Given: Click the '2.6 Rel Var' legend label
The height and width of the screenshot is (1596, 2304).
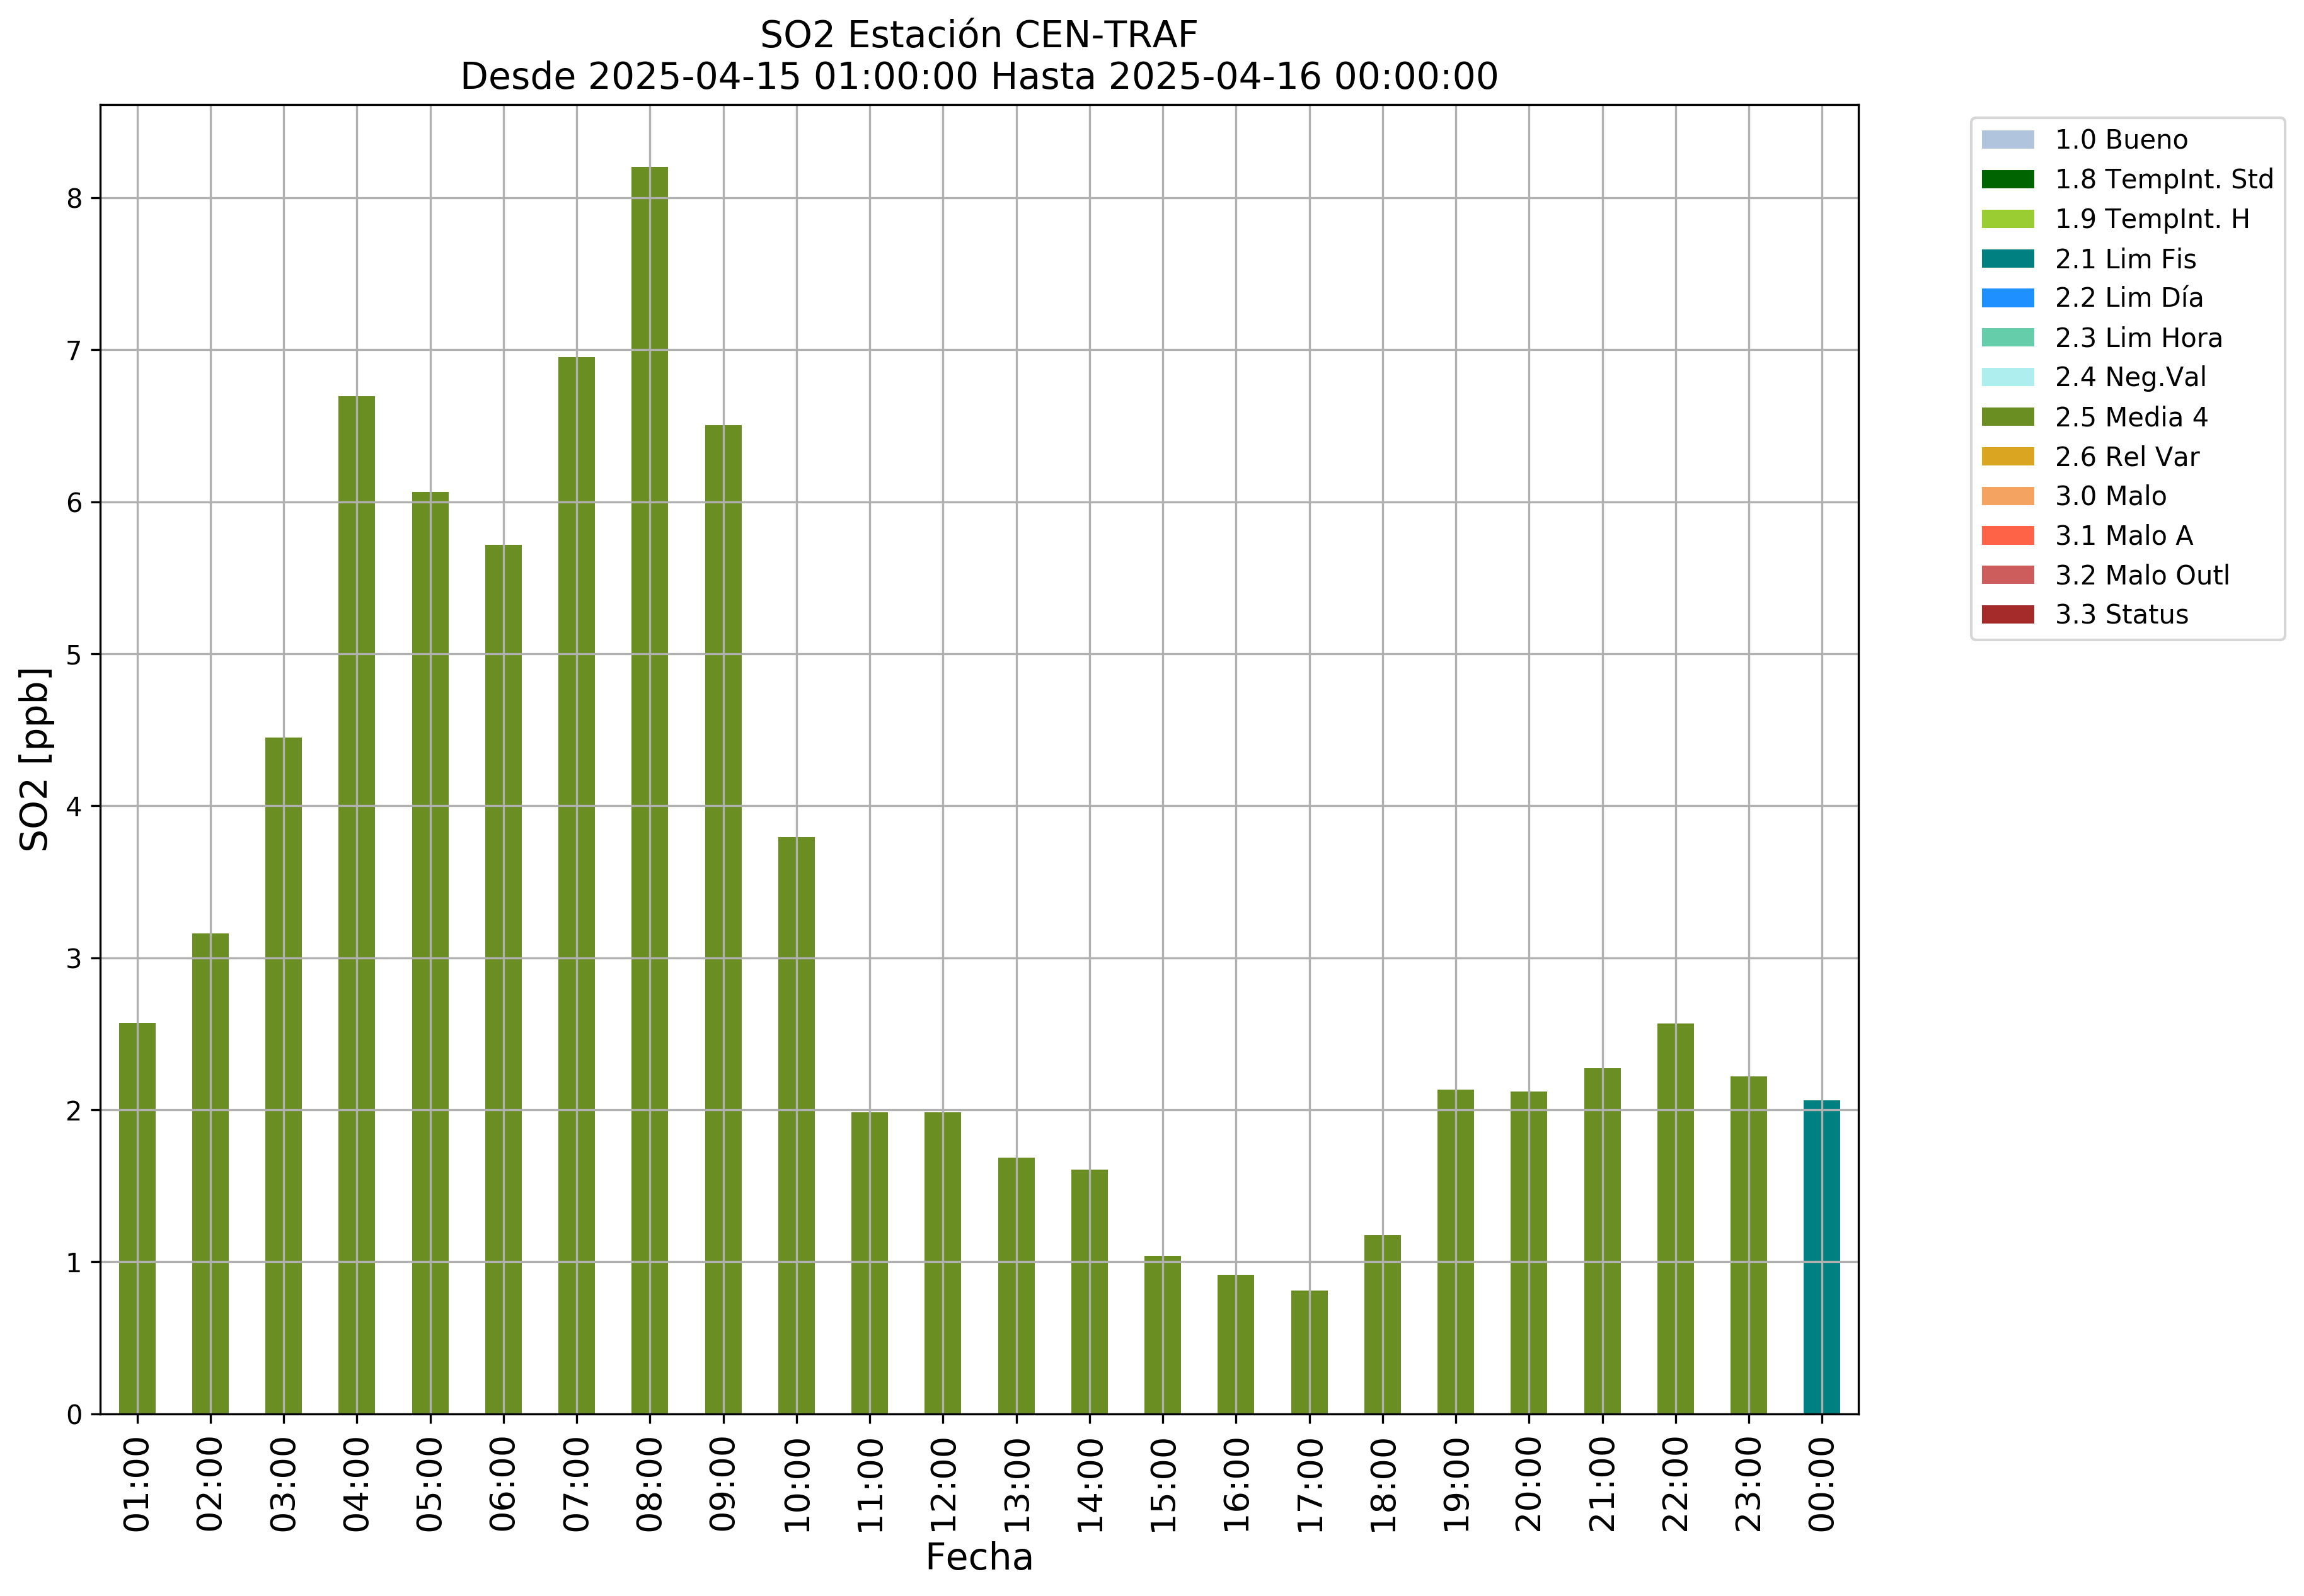Looking at the screenshot, I should click(x=2127, y=457).
